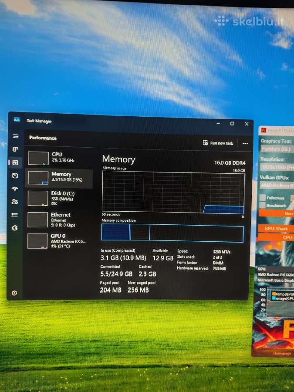This screenshot has width=294, height=392.
Task: Click the cyan usage(GPU) legend swatch
Action: pos(274,298)
